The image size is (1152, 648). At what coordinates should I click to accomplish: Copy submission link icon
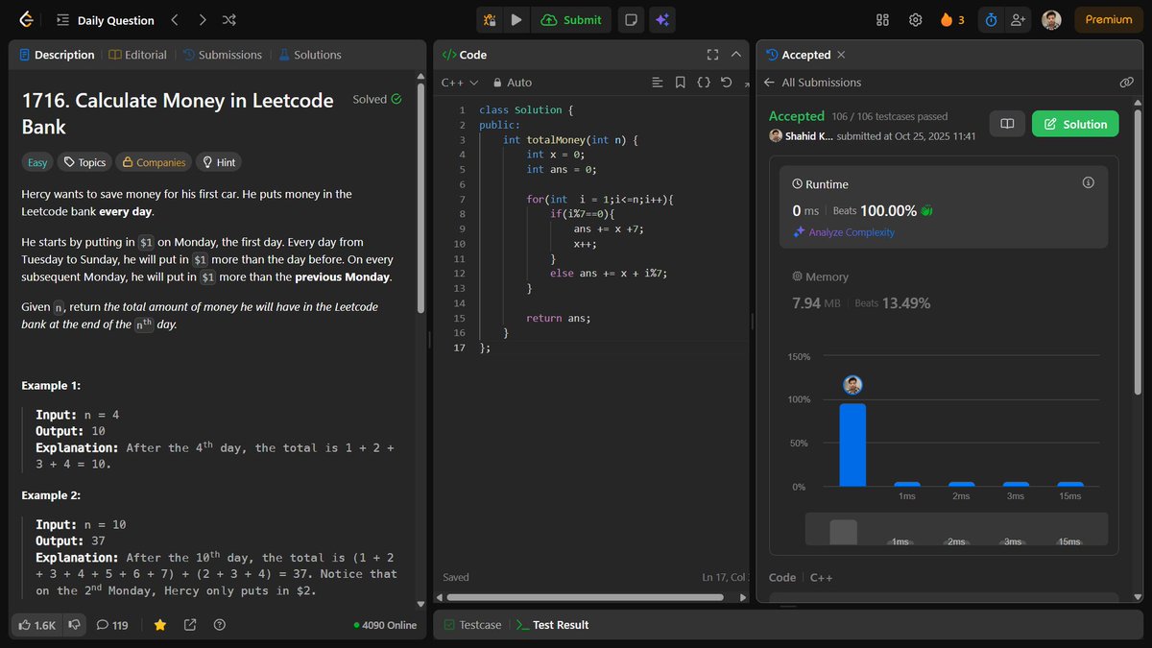[x=1127, y=83]
